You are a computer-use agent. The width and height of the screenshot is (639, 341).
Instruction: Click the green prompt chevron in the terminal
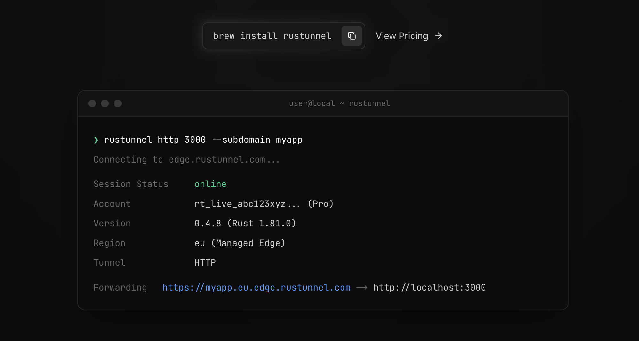pos(96,140)
